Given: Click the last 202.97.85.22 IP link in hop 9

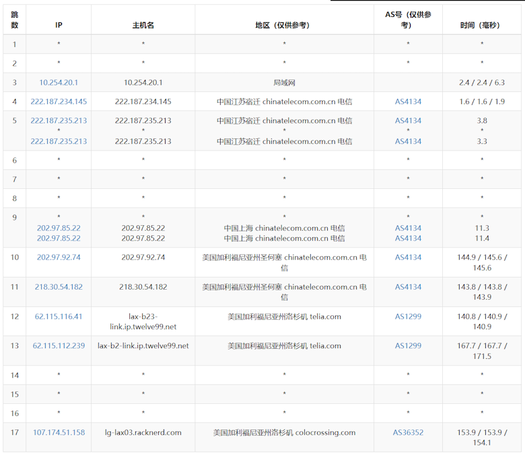Looking at the screenshot, I should (59, 239).
